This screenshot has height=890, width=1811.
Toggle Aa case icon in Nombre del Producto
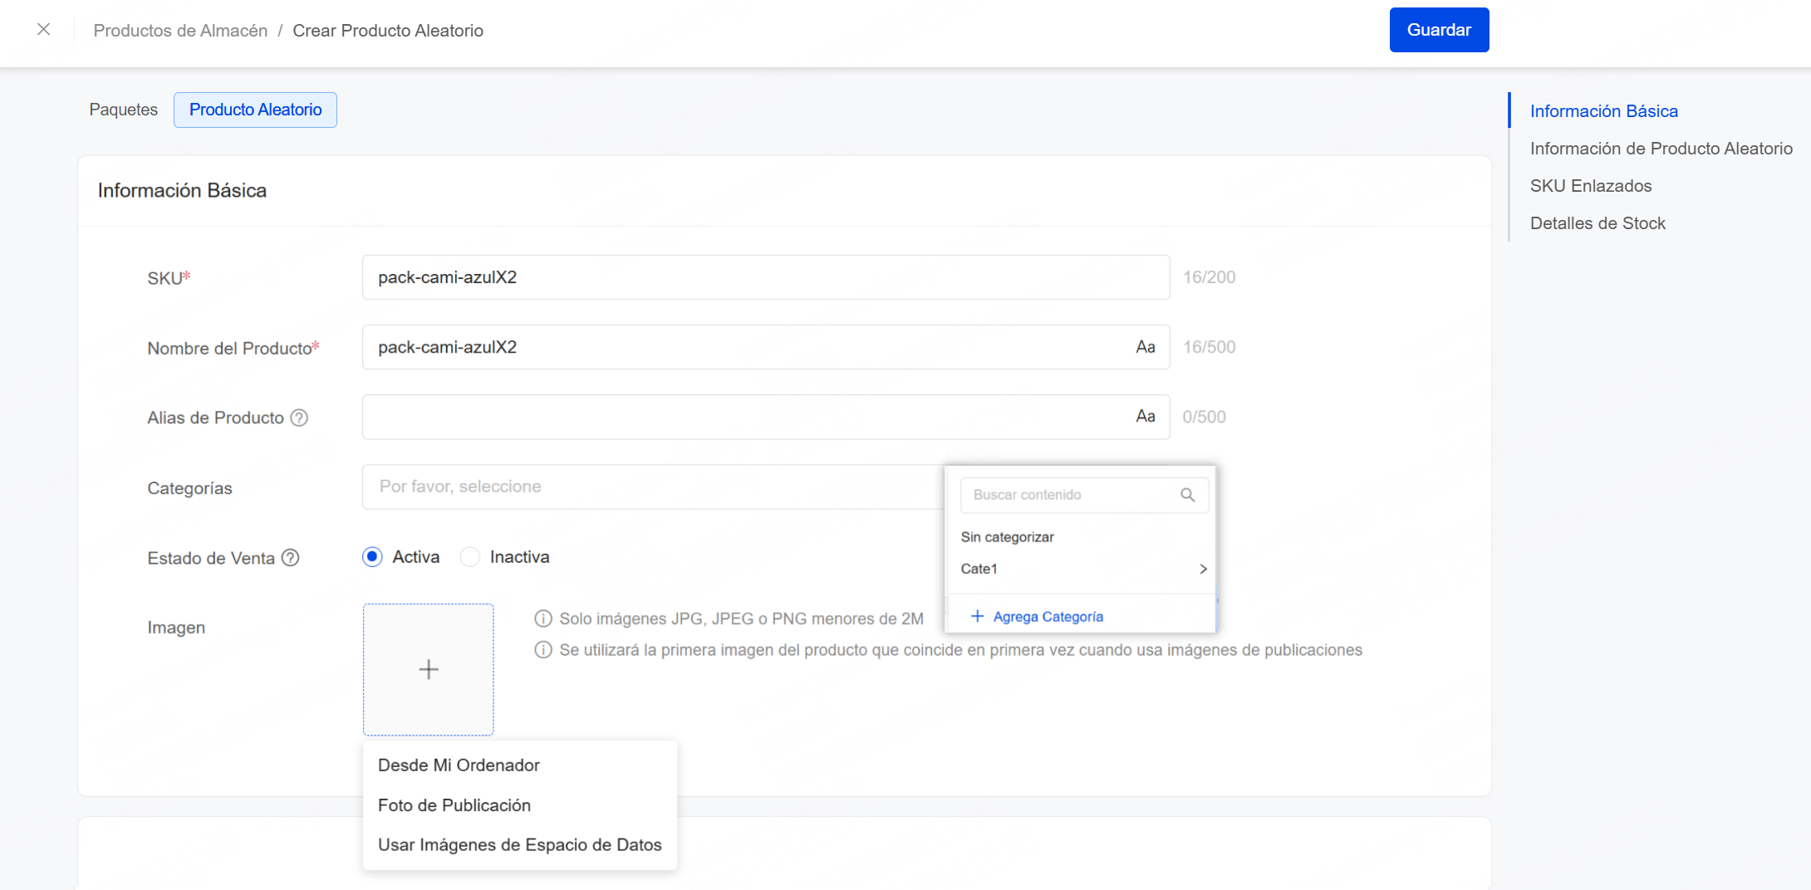1146,347
